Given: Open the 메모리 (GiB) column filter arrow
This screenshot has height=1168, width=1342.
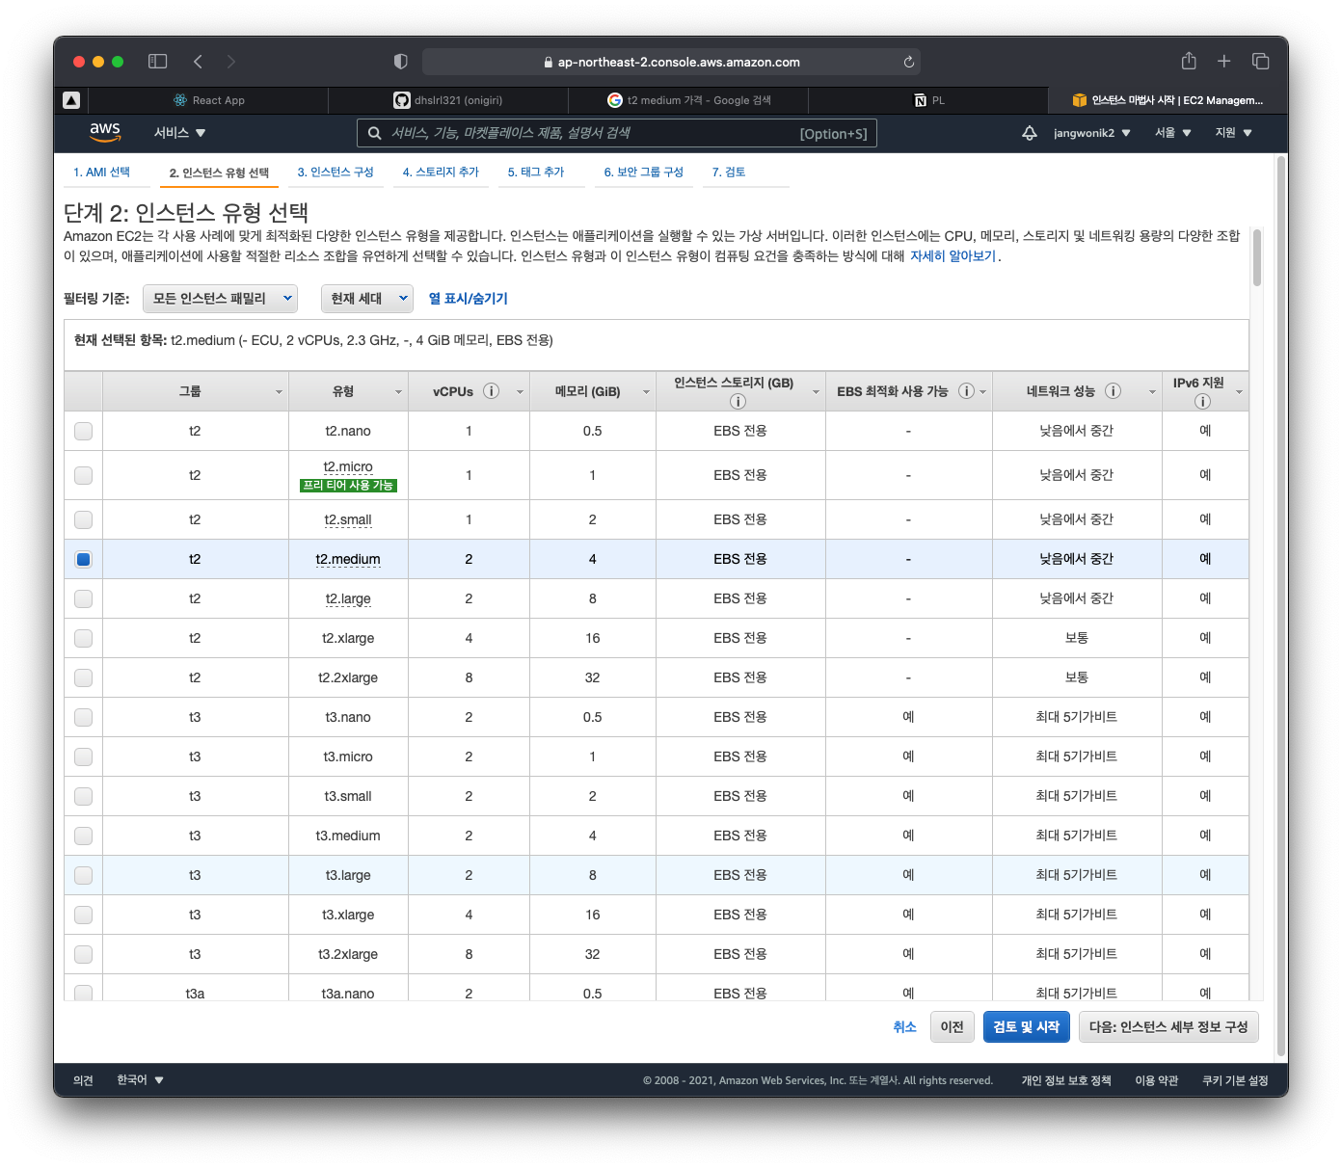Looking at the screenshot, I should [x=646, y=392].
